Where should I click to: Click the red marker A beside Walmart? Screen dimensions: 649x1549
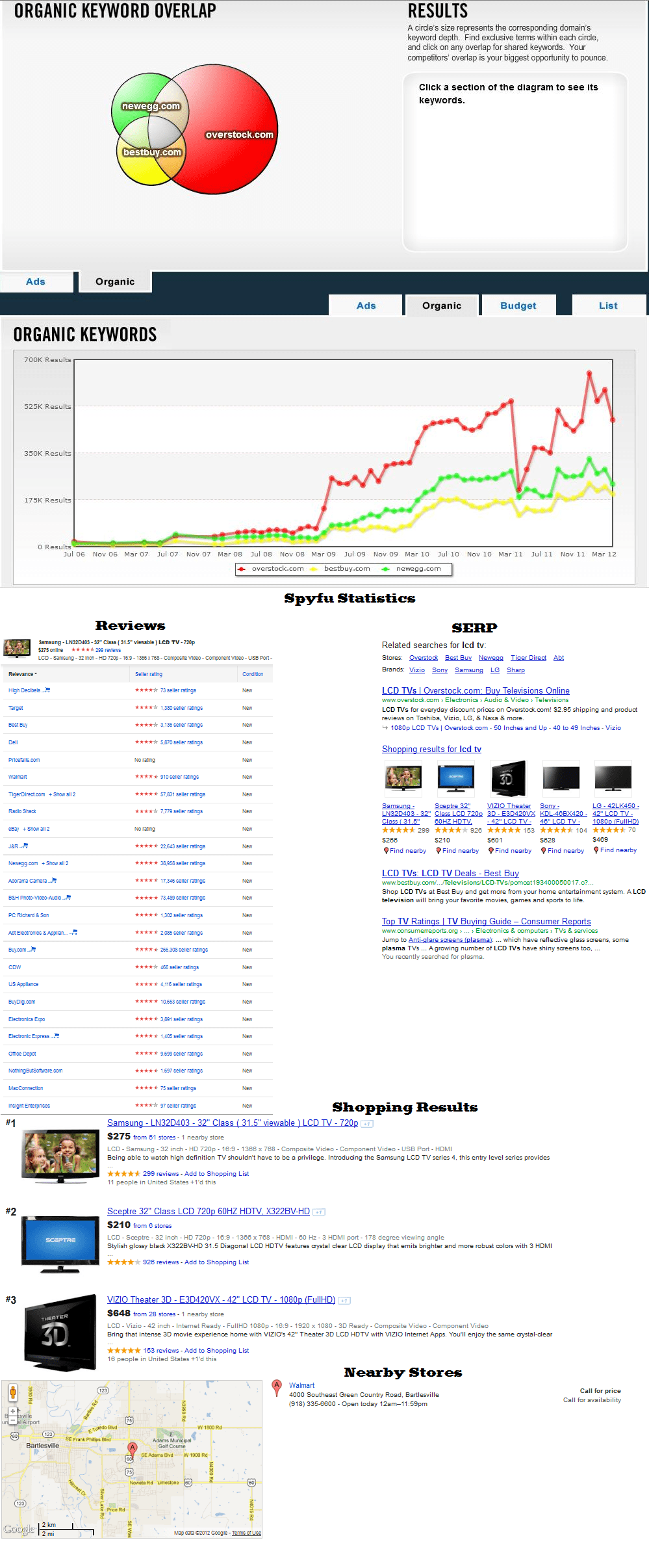coord(277,1386)
